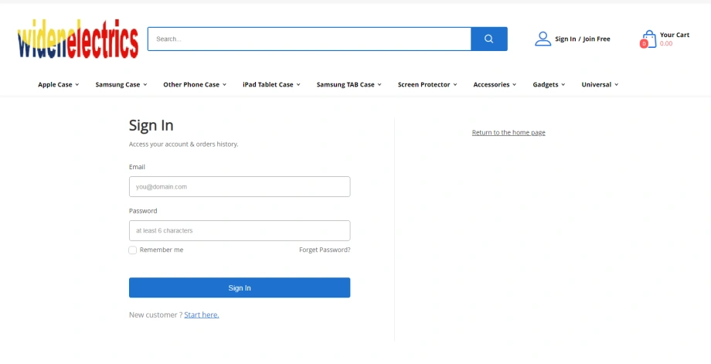Click the red cart item count badge
711x364 pixels.
tap(644, 44)
